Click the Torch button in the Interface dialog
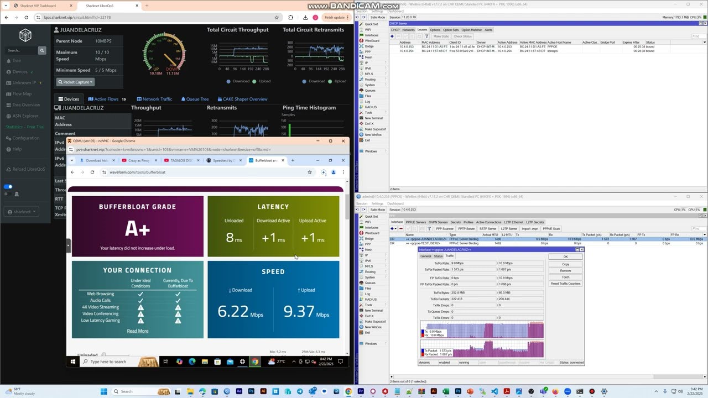 click(x=565, y=277)
